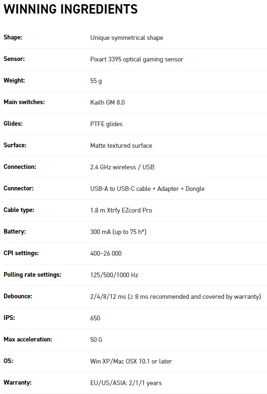Click the 1.8 m Xtrfy EZcord Pro value

121,210
